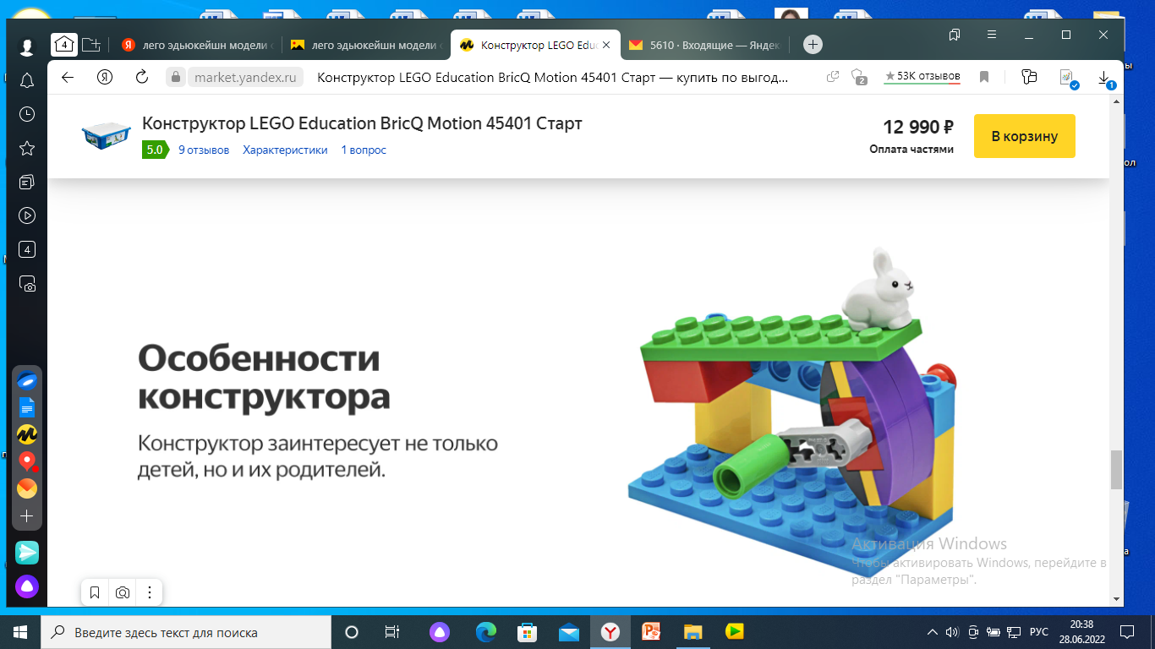
Task: Switch to first 'лего эдьюкейшн модели' tab
Action: pos(196,45)
